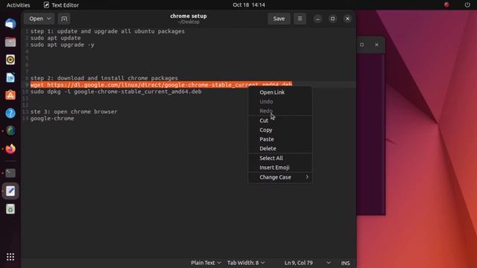Launch Files manager from the dock
This screenshot has width=477, height=268.
pyautogui.click(x=10, y=42)
